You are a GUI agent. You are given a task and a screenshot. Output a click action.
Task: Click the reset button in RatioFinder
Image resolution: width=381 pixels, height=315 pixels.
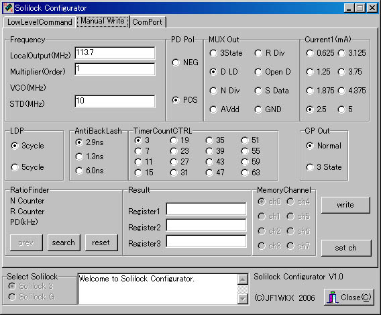point(101,242)
